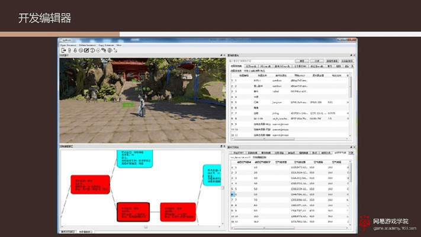Open the Copy Instance menu
This screenshot has width=421, height=237.
point(106,45)
